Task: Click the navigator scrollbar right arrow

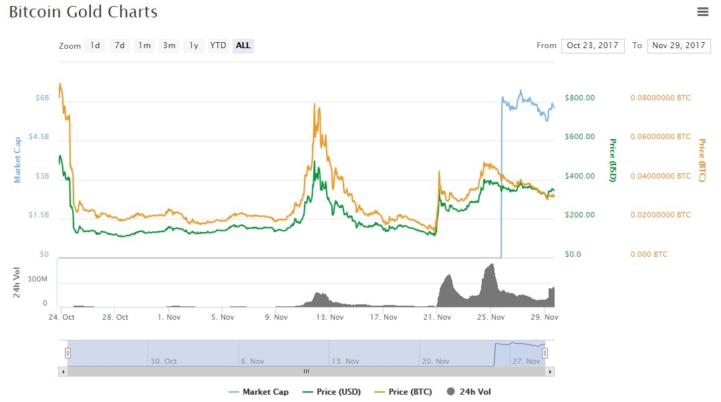Action: coord(549,372)
